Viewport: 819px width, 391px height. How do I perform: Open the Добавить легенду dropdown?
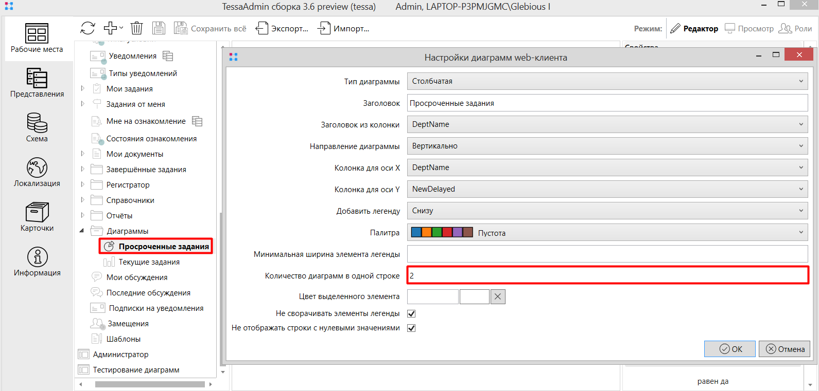tap(607, 211)
